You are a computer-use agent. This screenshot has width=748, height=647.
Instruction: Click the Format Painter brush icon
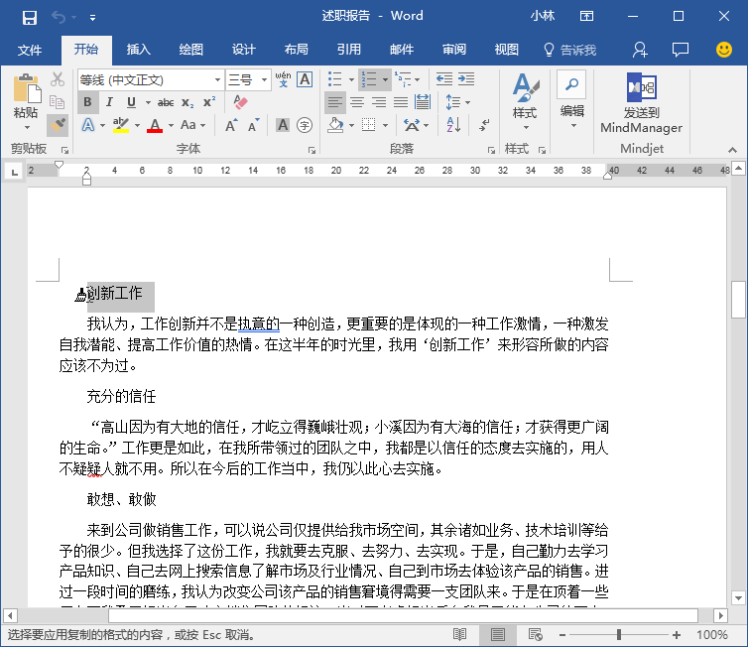(58, 125)
